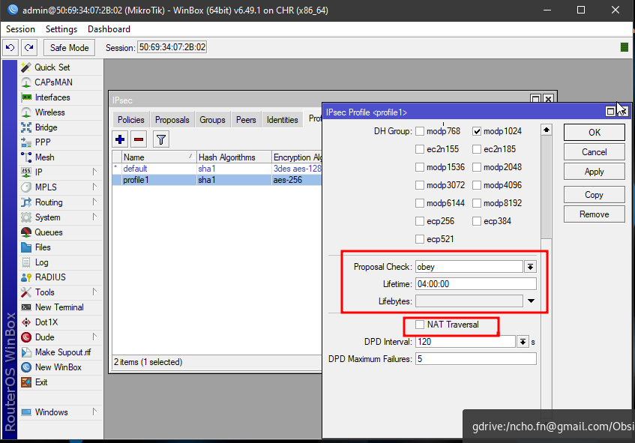Click the IPsec Profile vertical scrollbar
This screenshot has height=443, width=635.
point(547,187)
